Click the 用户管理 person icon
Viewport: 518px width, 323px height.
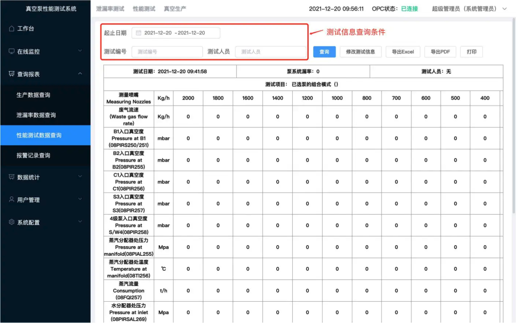11,200
